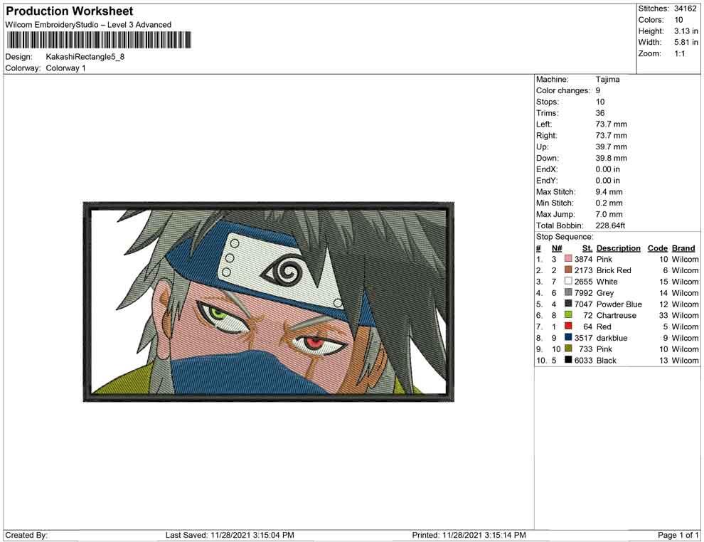Screen dimensions: 704x542
Task: Click the Chartreuse description in stop 6
Action: pos(616,315)
